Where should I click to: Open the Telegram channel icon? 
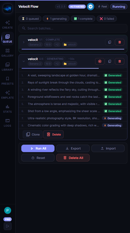point(91,7)
